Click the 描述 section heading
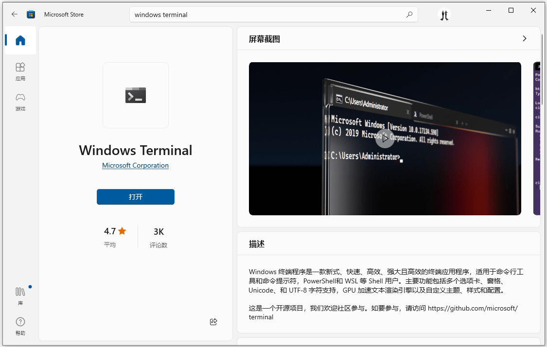Screen dimensions: 547x347 click(x=256, y=244)
